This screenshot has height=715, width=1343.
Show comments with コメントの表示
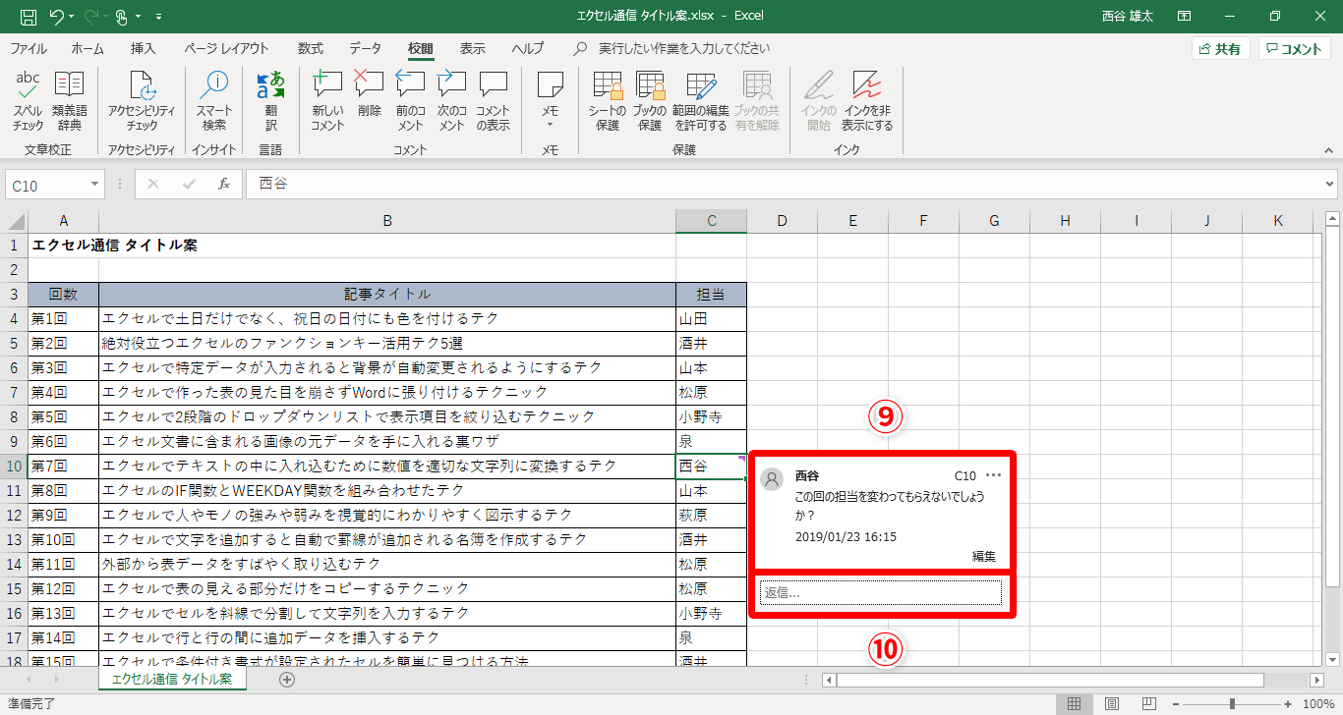[493, 101]
